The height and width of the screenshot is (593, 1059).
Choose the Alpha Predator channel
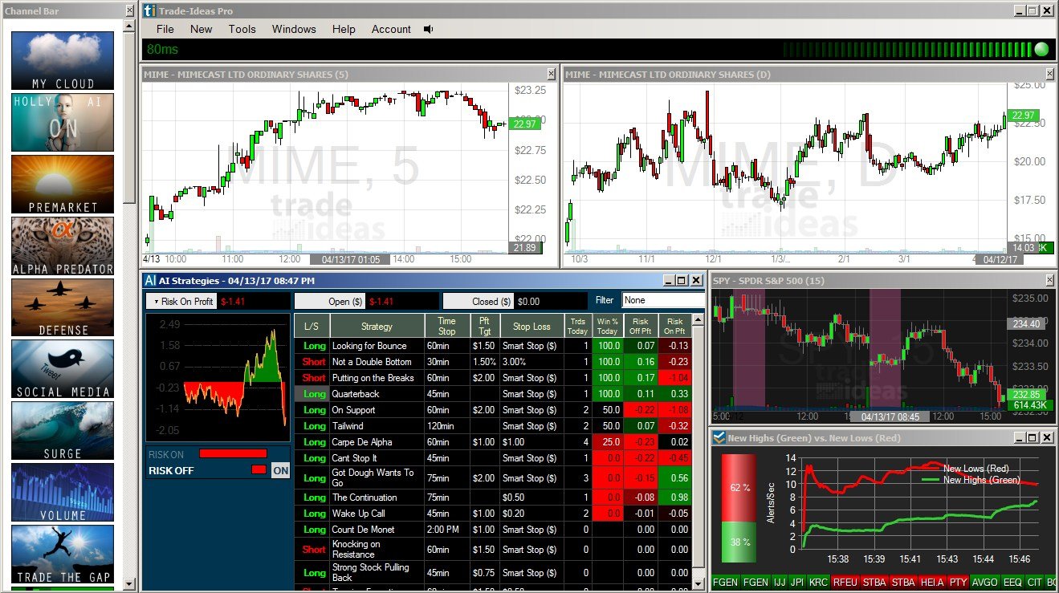tap(63, 246)
